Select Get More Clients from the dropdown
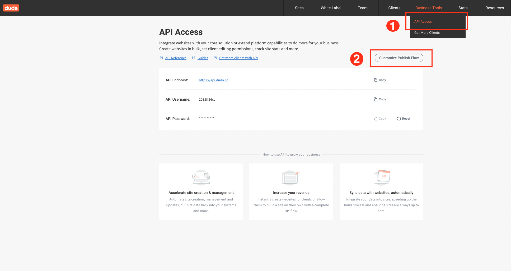 [x=438, y=33]
